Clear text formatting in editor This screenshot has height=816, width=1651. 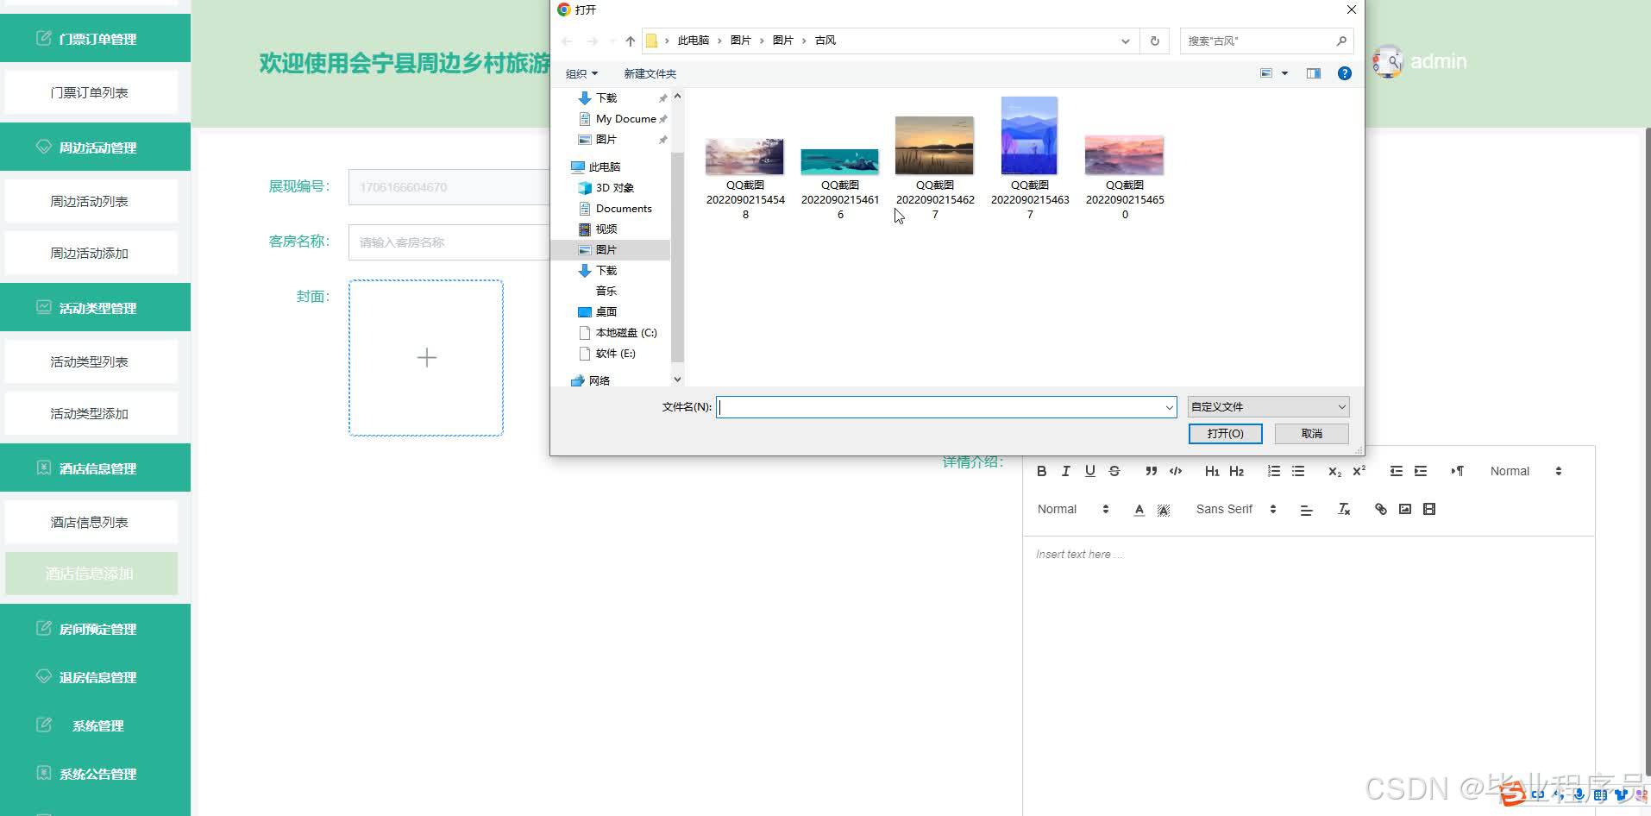click(1343, 509)
